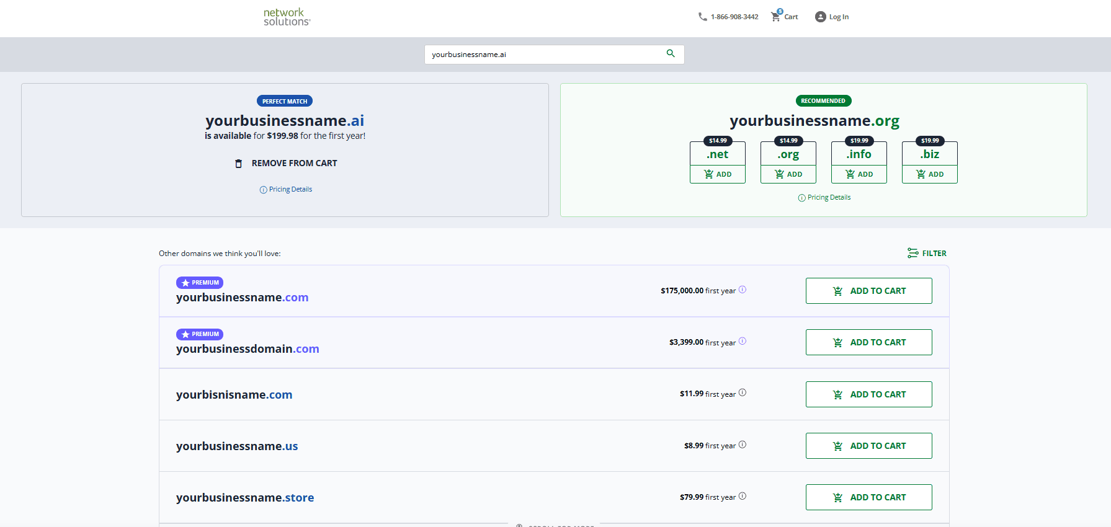Open Pricing Details under recommended domains
Viewport: 1111px width, 527px height.
(x=824, y=198)
